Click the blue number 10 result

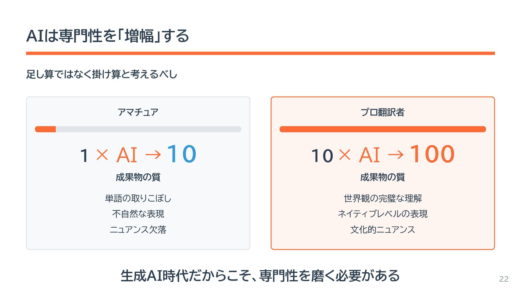click(182, 154)
